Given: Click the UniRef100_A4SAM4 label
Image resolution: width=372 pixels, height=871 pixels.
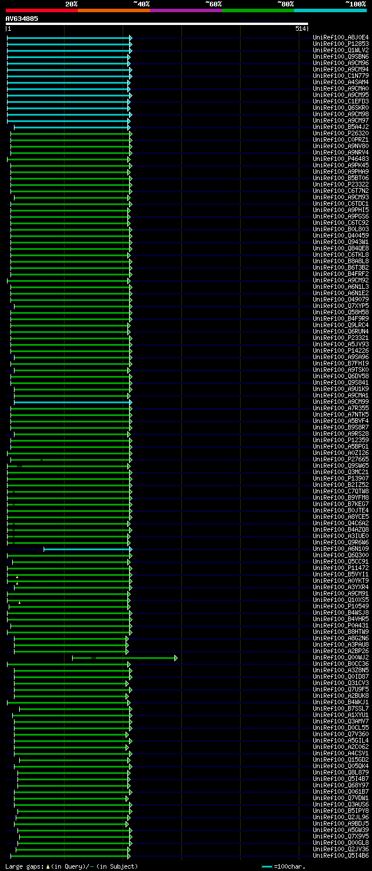Looking at the screenshot, I should (x=341, y=82).
